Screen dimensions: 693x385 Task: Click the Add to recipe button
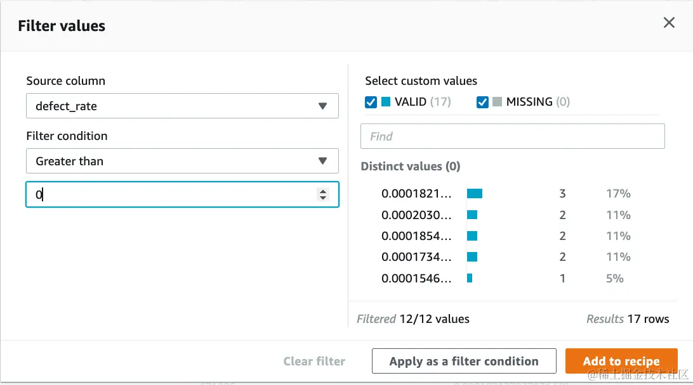tap(621, 362)
